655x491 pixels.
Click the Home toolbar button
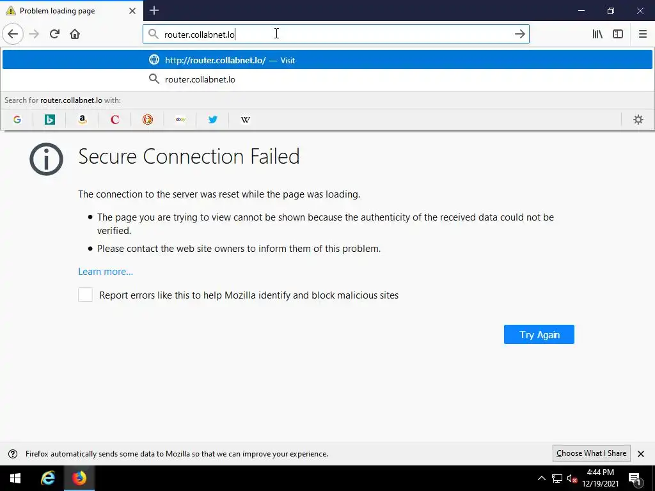(75, 34)
